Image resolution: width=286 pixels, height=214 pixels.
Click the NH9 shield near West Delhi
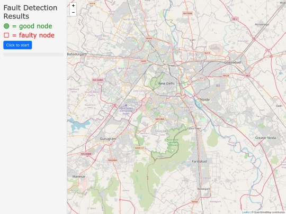pyautogui.click(x=144, y=61)
